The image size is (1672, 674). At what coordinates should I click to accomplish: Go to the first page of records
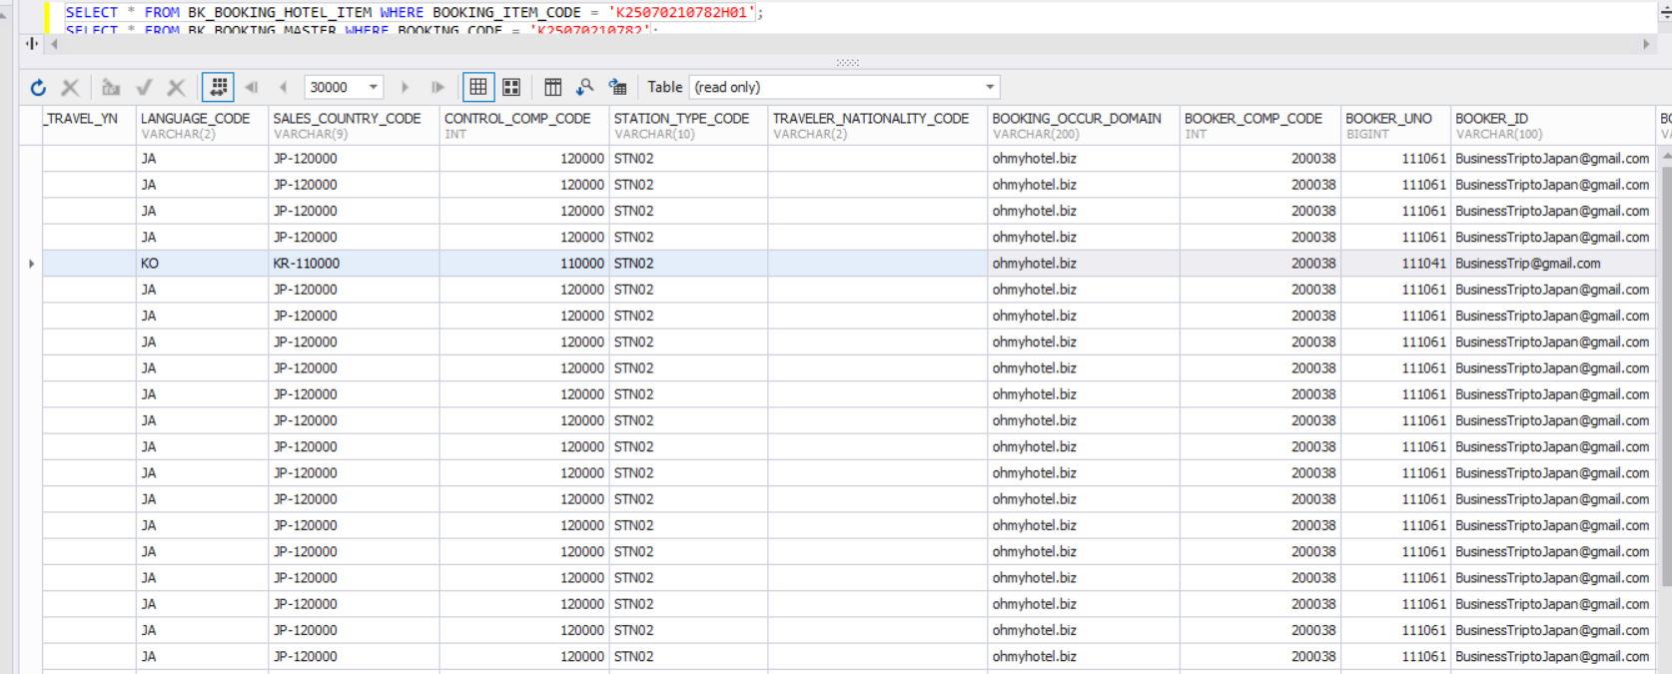(x=252, y=88)
